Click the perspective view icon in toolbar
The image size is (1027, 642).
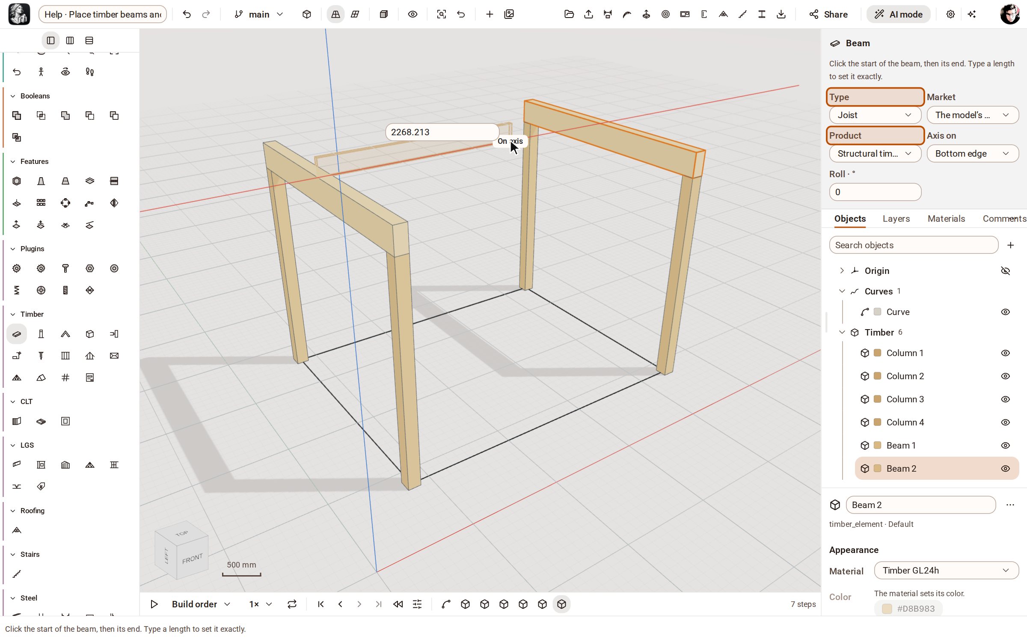coord(335,14)
